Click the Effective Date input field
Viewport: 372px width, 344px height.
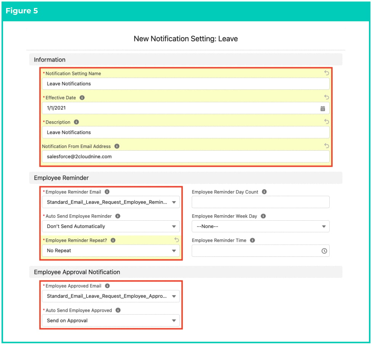click(x=186, y=108)
